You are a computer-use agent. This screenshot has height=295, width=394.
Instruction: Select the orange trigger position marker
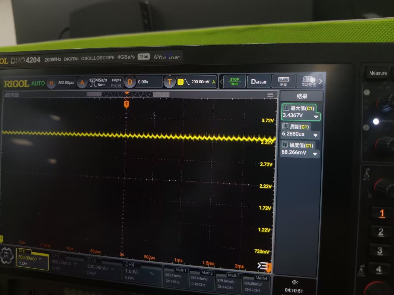[126, 104]
